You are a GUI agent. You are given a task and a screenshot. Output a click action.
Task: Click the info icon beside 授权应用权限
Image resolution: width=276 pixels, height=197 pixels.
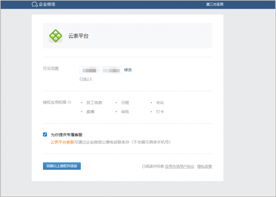[x=69, y=102]
